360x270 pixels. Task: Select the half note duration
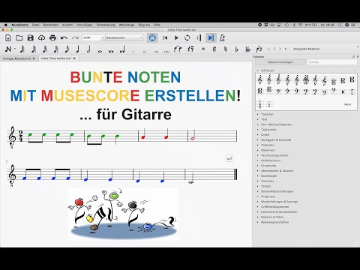88,49
